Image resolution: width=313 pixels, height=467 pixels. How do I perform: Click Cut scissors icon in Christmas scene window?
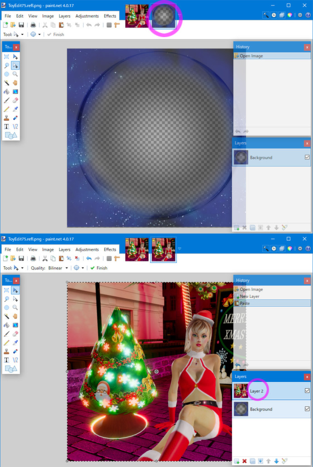pyautogui.click(x=45, y=258)
